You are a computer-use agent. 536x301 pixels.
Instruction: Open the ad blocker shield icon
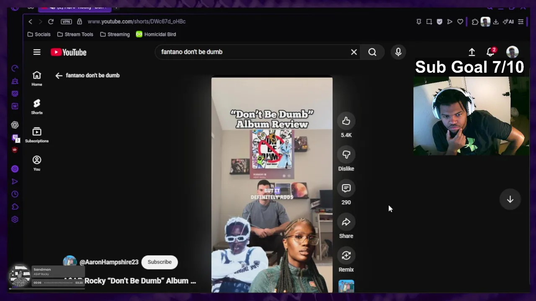[x=439, y=22]
